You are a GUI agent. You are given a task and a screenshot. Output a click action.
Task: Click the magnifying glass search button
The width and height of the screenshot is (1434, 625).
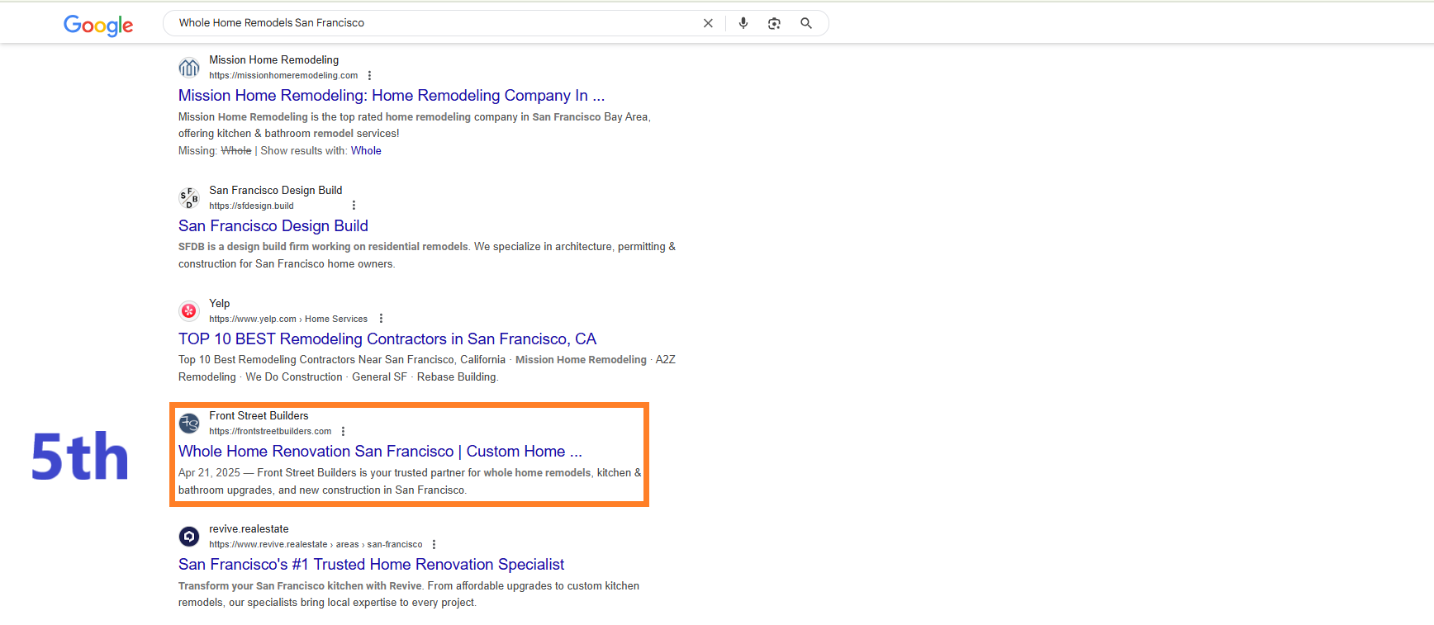806,23
